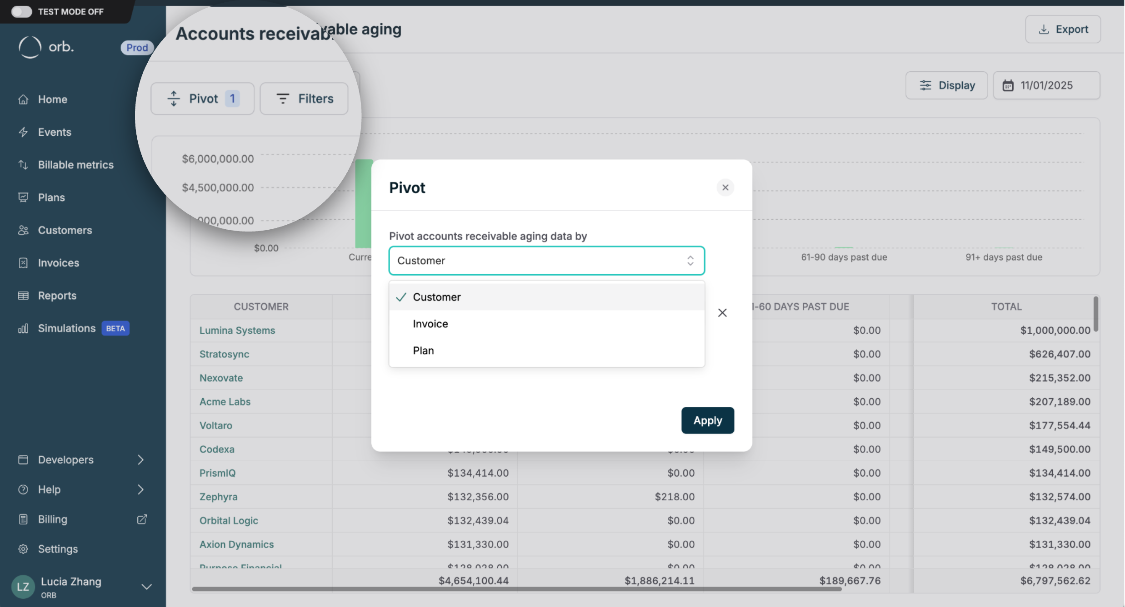This screenshot has width=1125, height=607.
Task: Select the Home icon in the sidebar
Action: coord(23,99)
